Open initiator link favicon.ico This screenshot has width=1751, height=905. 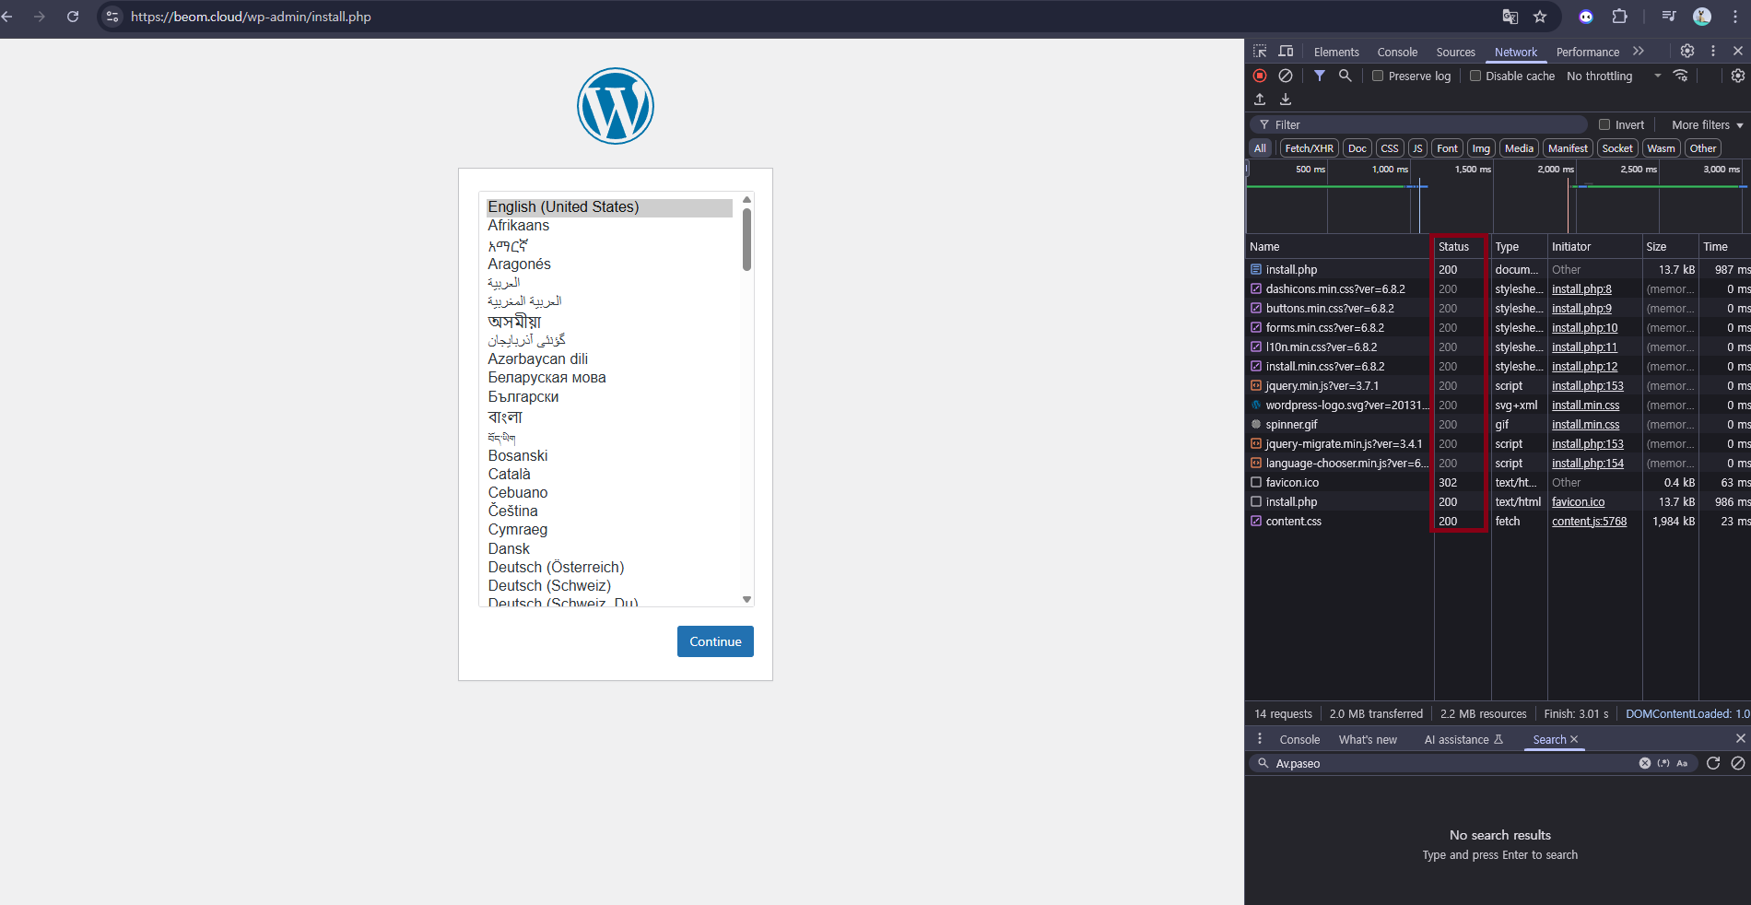(1578, 501)
